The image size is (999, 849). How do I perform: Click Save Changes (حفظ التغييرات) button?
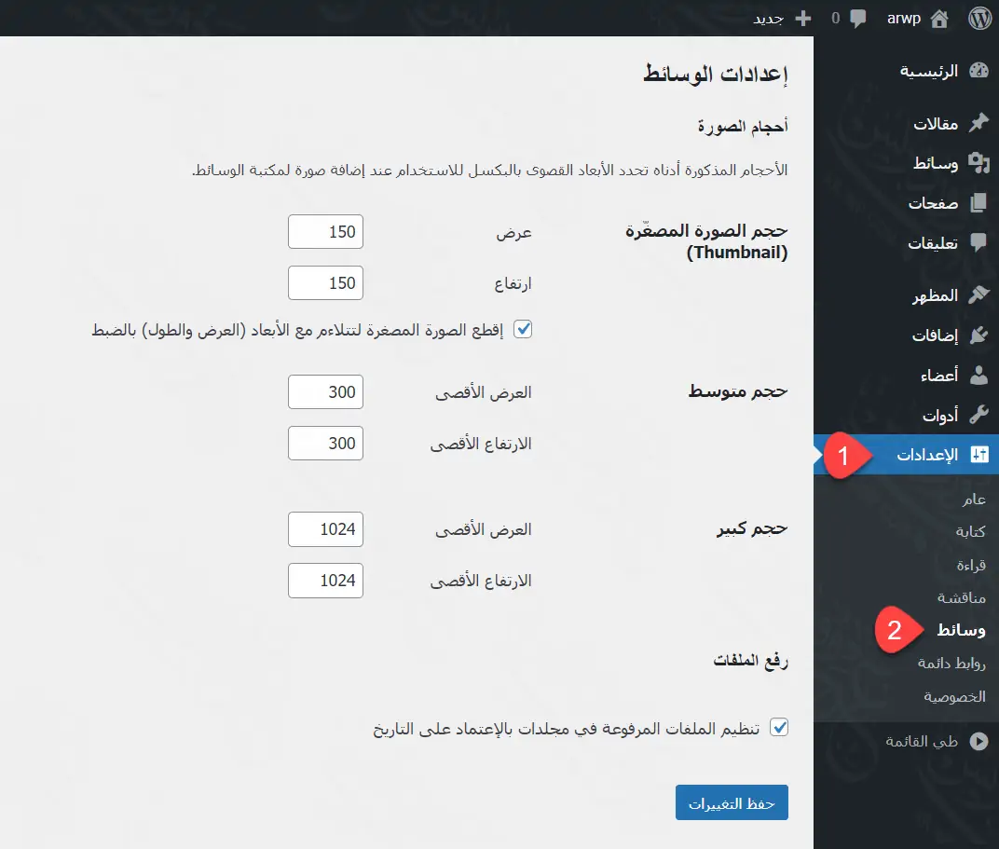pyautogui.click(x=732, y=803)
